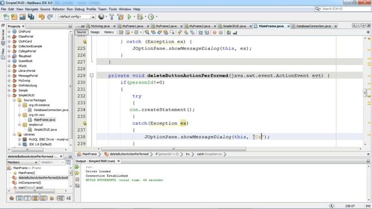Click the Shift Line Left icon in editor toolbar
The height and width of the screenshot is (209, 372).
pyautogui.click(x=201, y=33)
